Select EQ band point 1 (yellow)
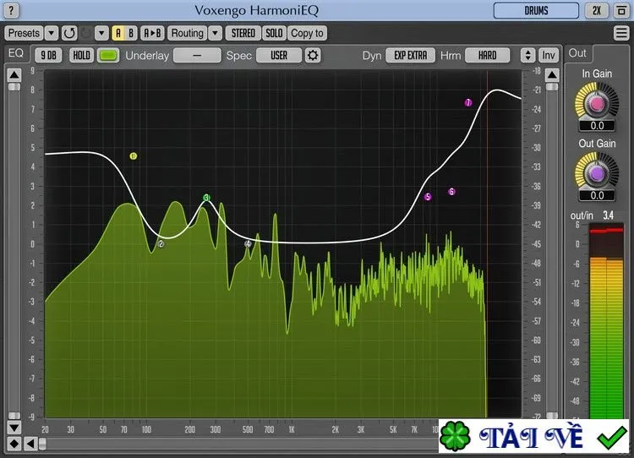 tap(134, 156)
